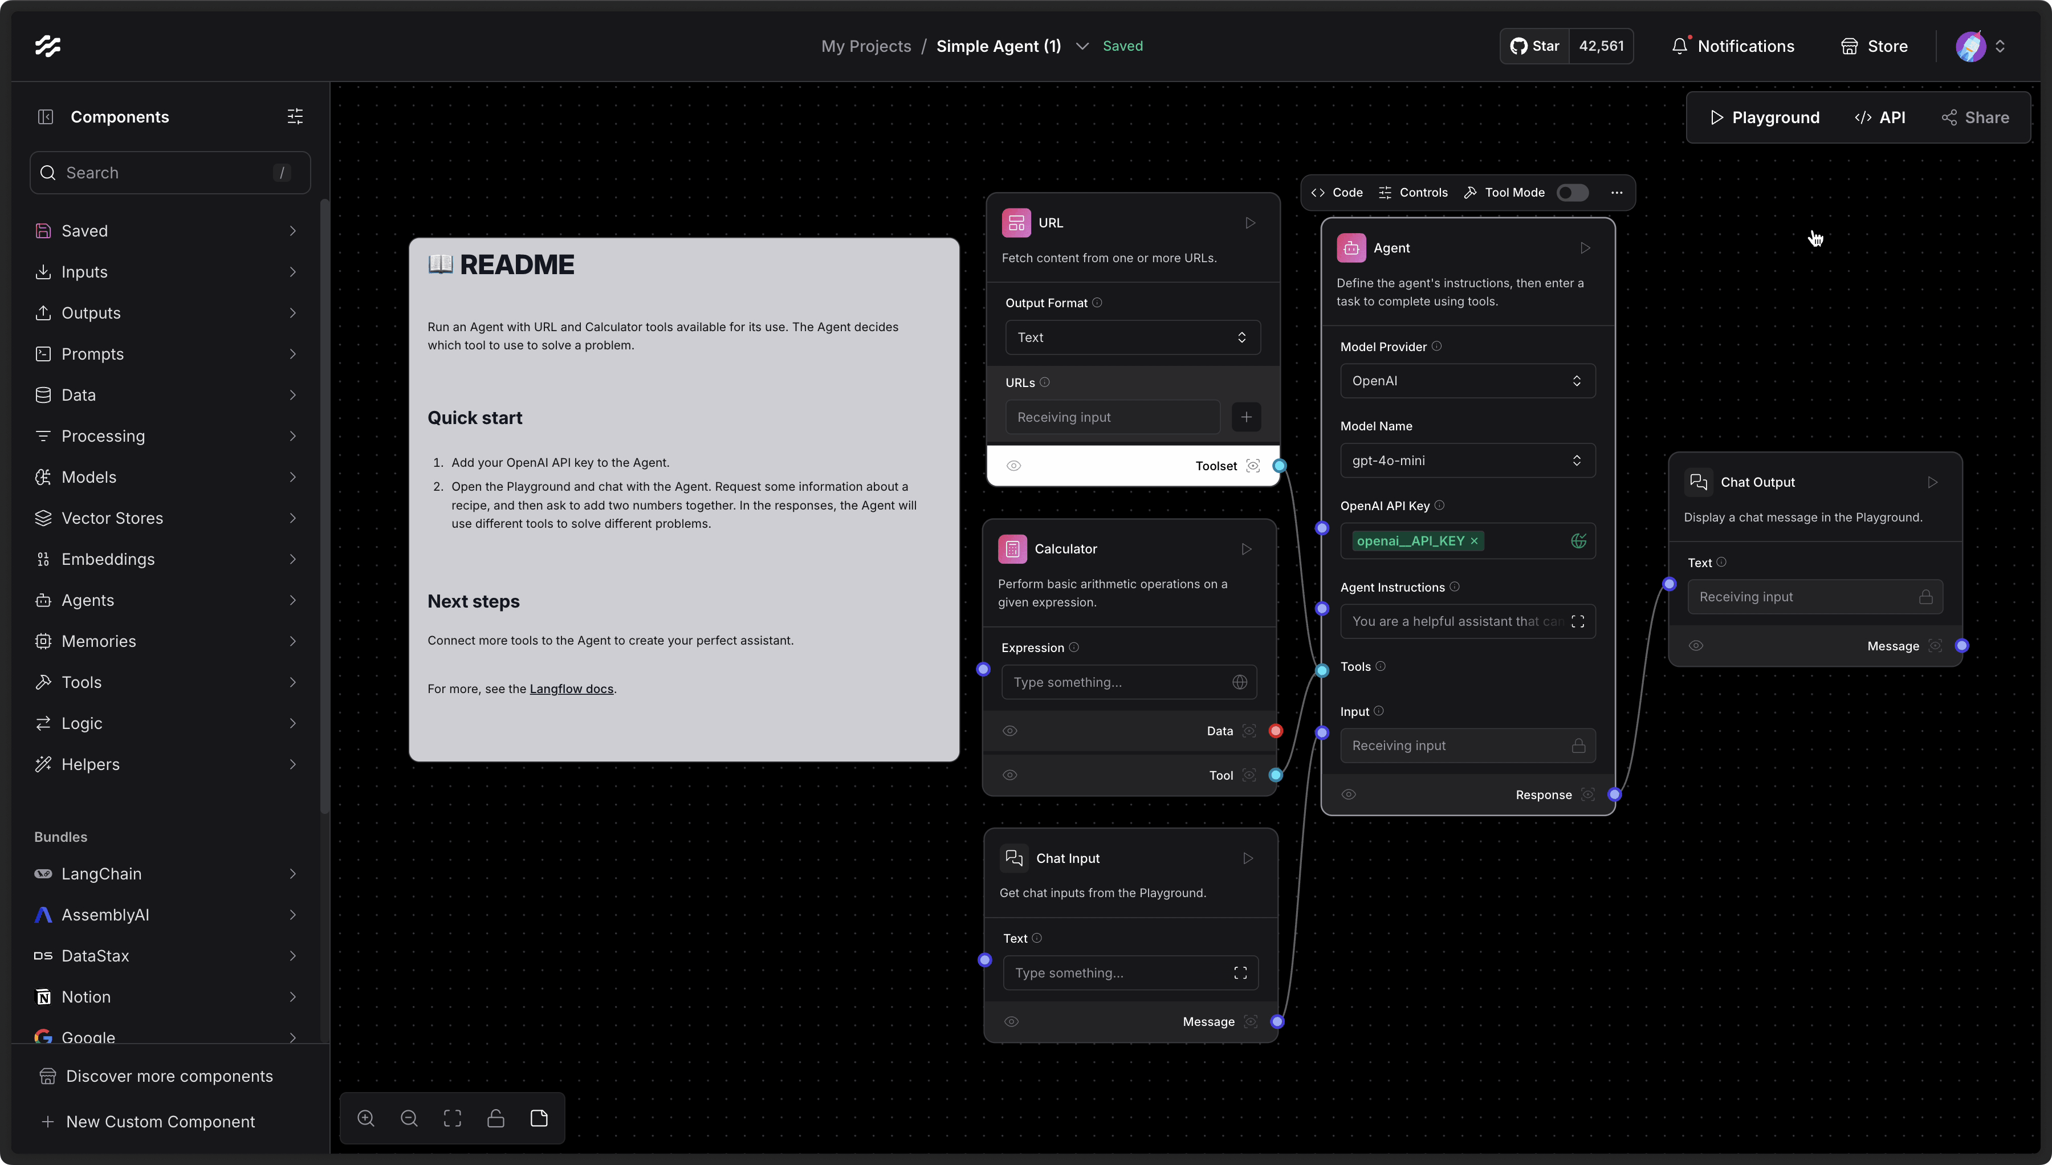
Task: Open the Code option in node toolbar
Action: coord(1337,193)
